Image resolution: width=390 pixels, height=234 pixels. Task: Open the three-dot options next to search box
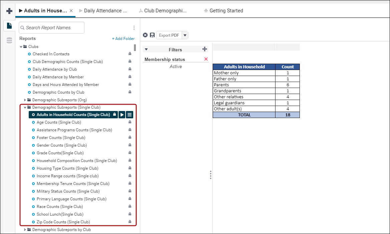click(134, 28)
